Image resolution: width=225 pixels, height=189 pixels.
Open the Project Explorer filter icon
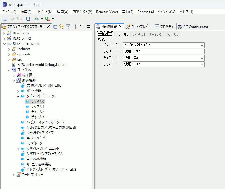(68, 27)
